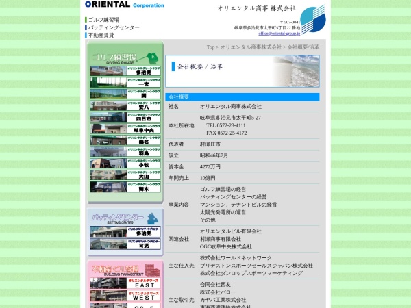Click マンション、テナントビルの経営 business item
The height and width of the screenshot is (308, 411).
coord(238,205)
